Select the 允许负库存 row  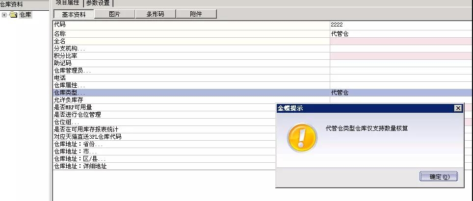162,100
